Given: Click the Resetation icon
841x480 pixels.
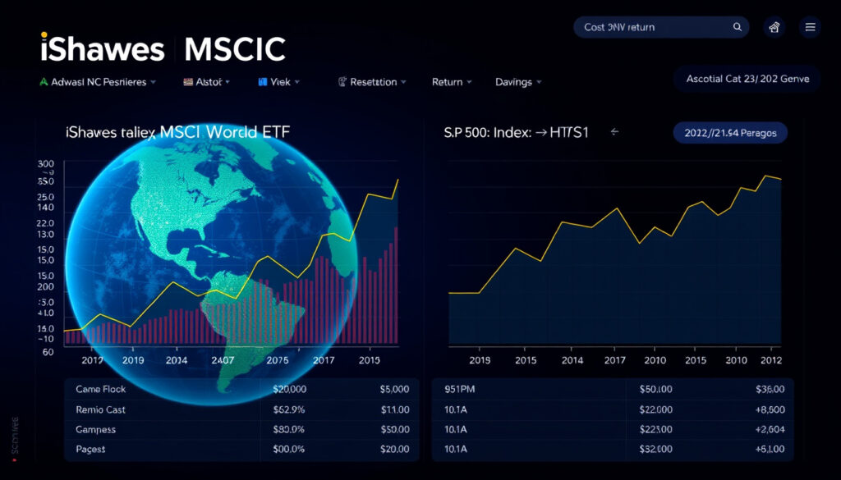Looking at the screenshot, I should tap(342, 82).
